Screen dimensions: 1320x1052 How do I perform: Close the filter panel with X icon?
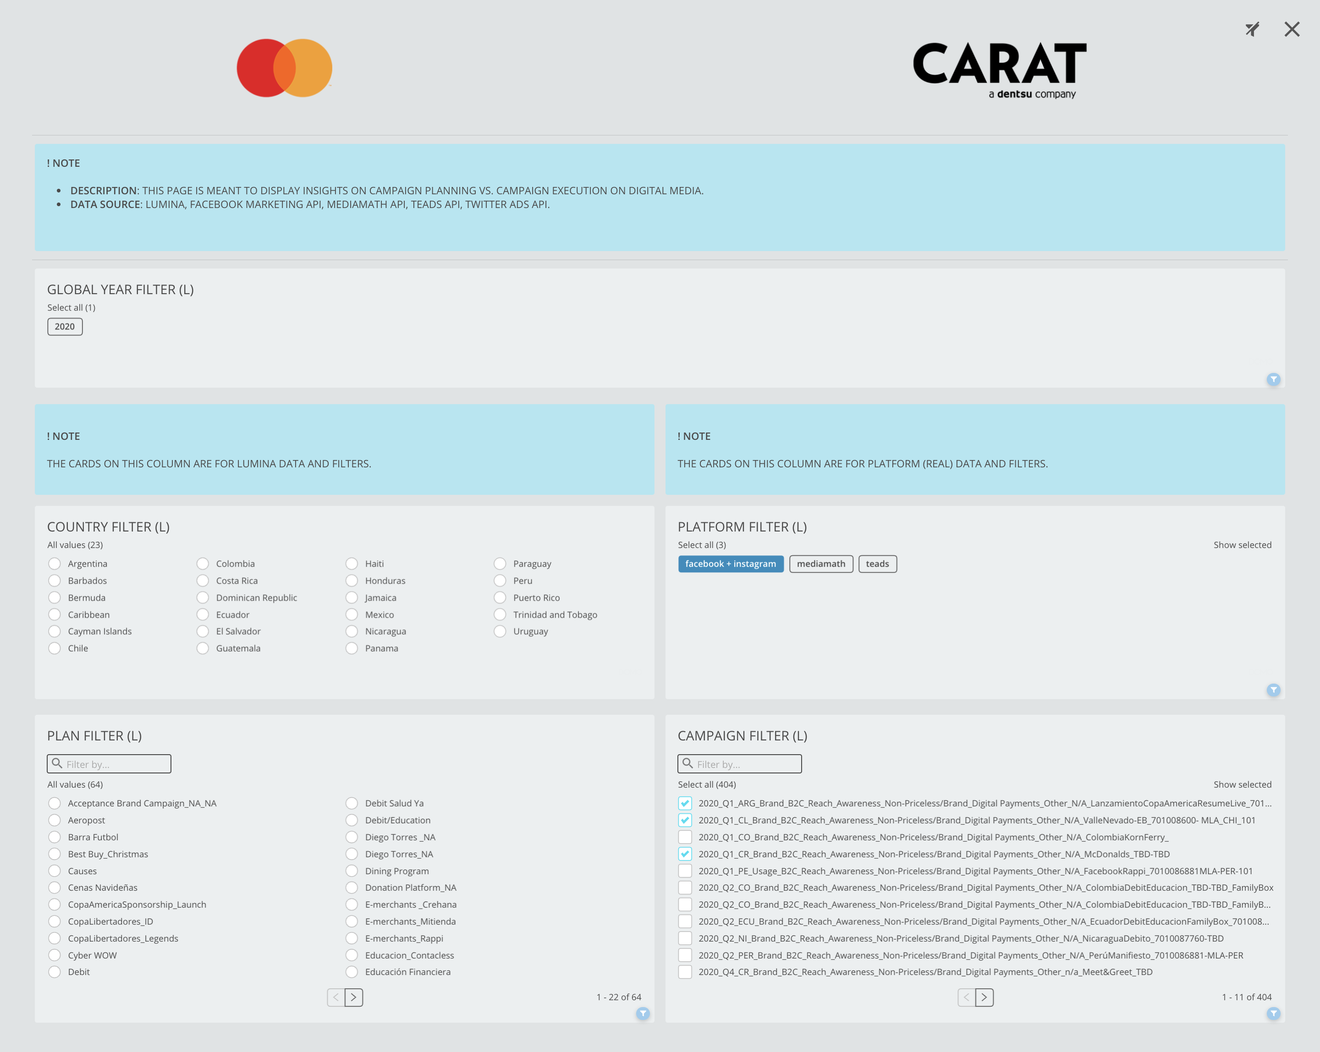(x=1292, y=29)
